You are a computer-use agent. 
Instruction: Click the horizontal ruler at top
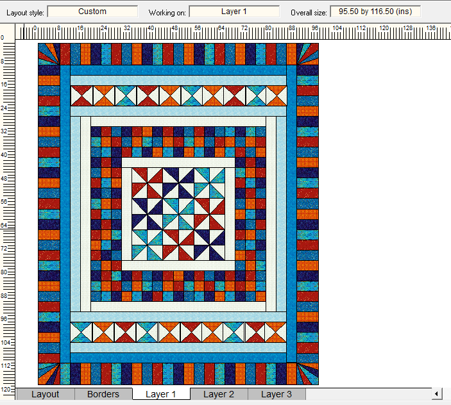tap(231, 32)
